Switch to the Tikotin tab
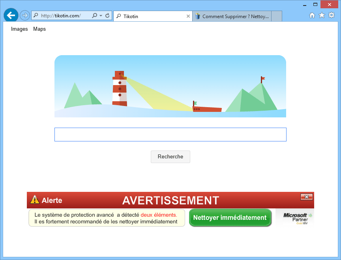Screen dimensions: 341x260 click(x=153, y=16)
